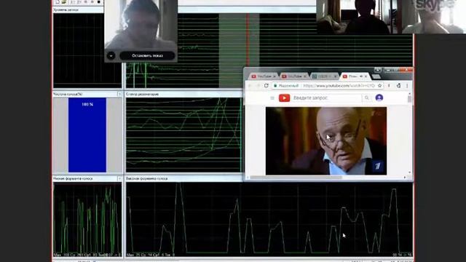The width and height of the screenshot is (466, 262).
Task: Close the active fourth Chrome tab
Action: (366, 76)
